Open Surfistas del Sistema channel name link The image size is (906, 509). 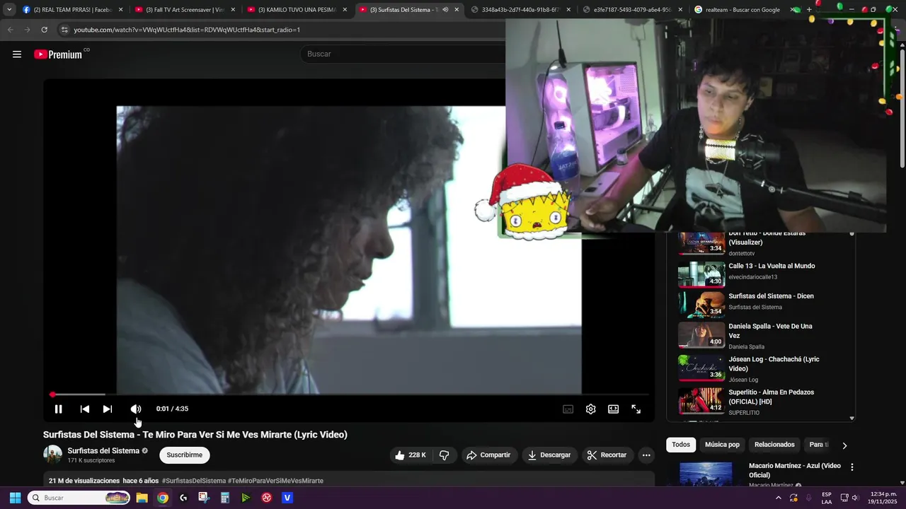coord(103,450)
